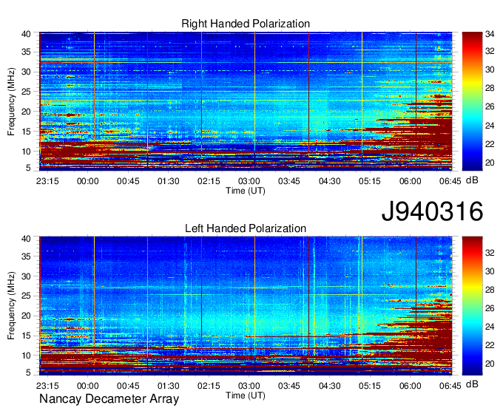Click the 06:45 time tick on Left Handed plot
The height and width of the screenshot is (408, 503).
coord(450,386)
